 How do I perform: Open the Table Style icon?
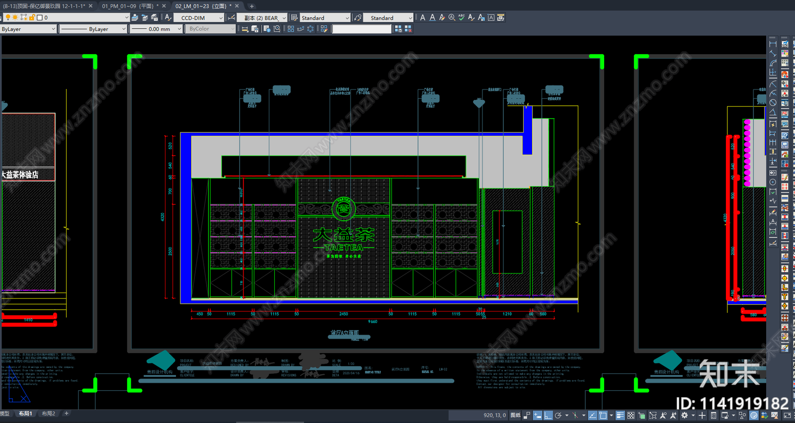click(x=294, y=17)
